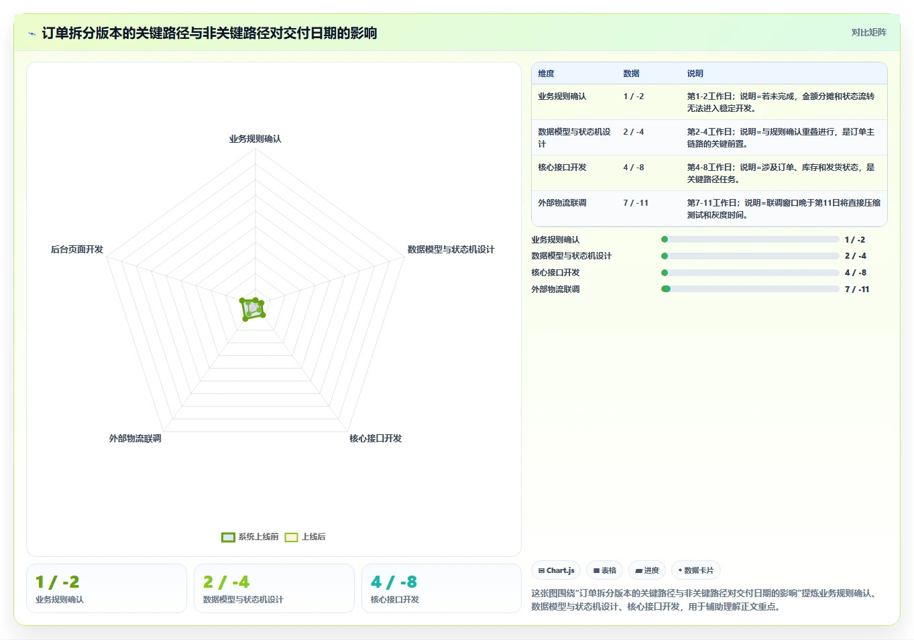This screenshot has height=640, width=914.
Task: Click the 进度 tag
Action: coord(648,570)
